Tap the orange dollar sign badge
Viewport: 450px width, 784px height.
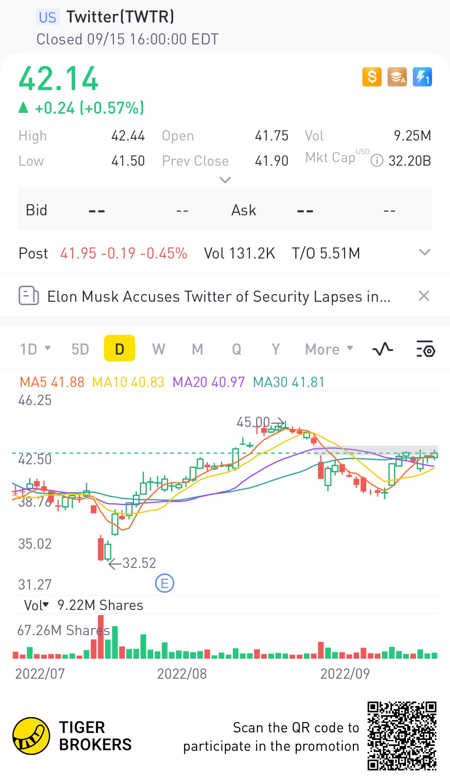coord(372,77)
